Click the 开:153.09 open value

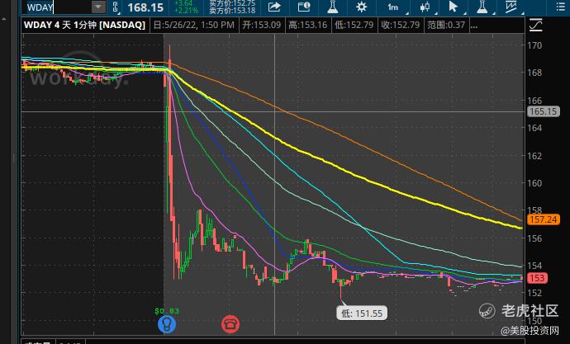click(x=262, y=25)
